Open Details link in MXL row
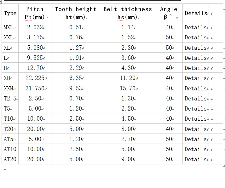The image size is (225, 188). pos(195,27)
